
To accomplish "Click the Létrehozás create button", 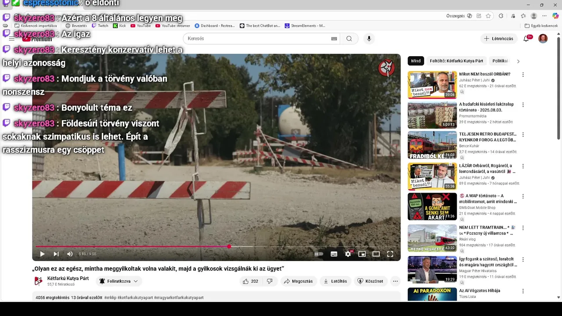I will click(x=499, y=39).
